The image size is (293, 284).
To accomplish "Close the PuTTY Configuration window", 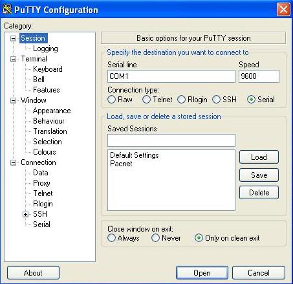I will pos(283,10).
